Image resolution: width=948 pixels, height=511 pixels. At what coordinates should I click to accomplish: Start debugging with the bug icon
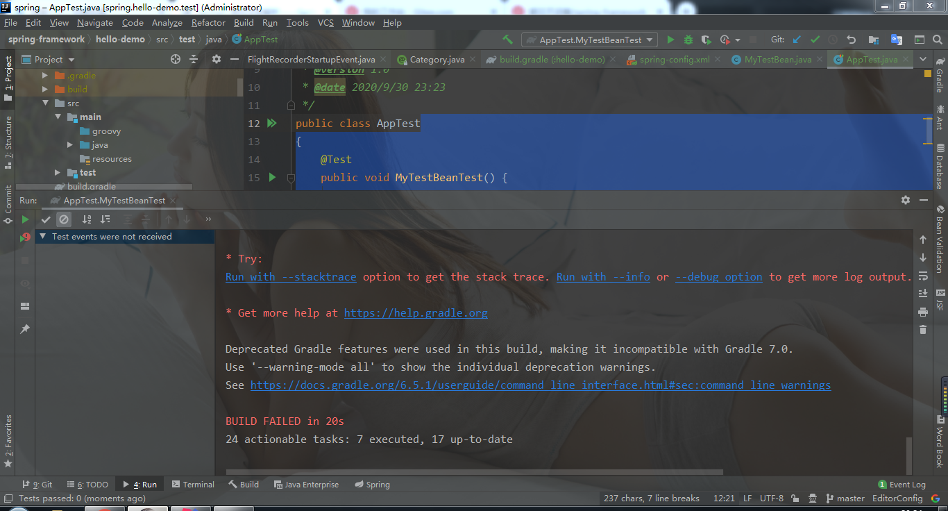pos(688,40)
